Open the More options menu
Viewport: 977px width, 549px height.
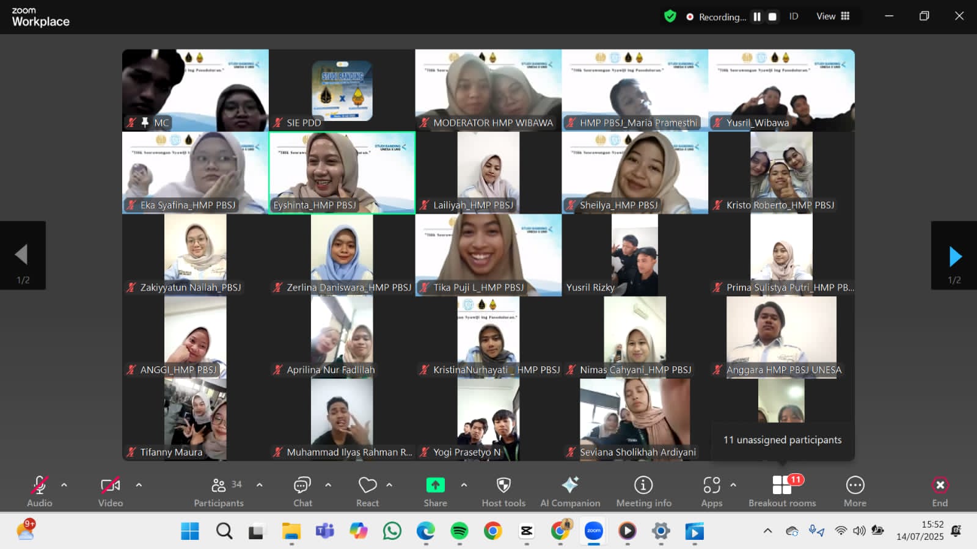click(x=855, y=491)
